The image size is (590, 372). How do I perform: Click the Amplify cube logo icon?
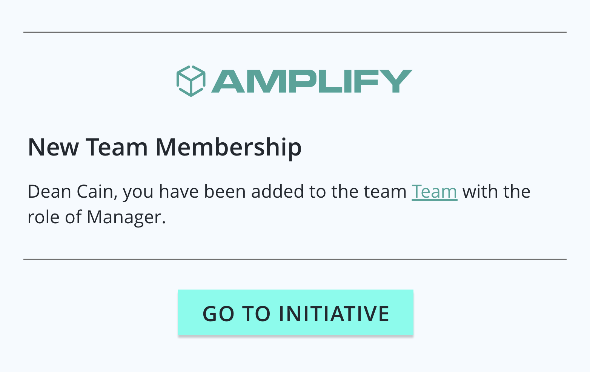(x=191, y=81)
